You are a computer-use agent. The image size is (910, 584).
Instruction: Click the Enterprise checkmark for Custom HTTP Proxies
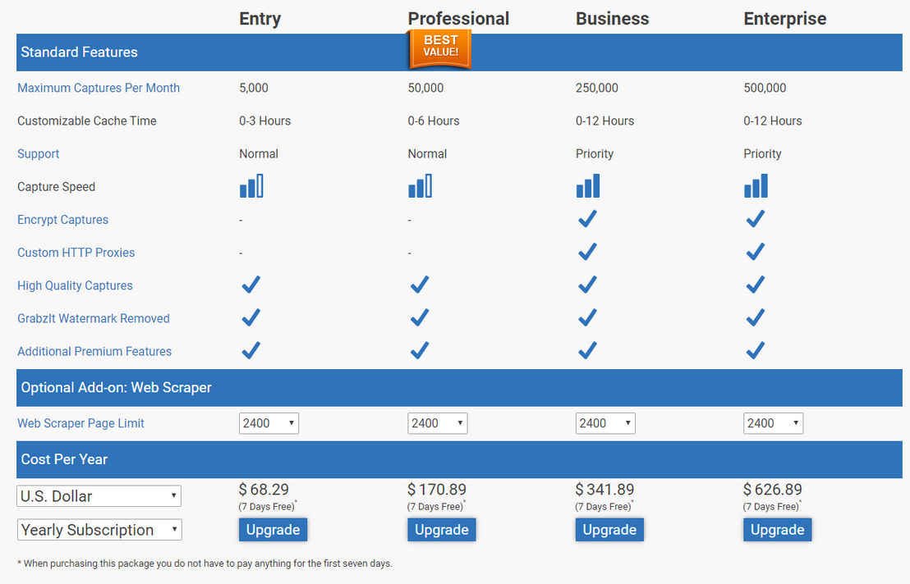click(x=755, y=252)
